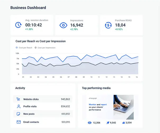
Task: Click the Email contacts envelope icon
Action: point(19,122)
